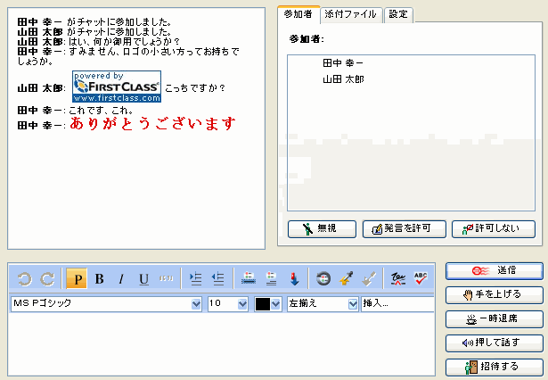Select 山田 太郎 in participants list

tap(343, 79)
